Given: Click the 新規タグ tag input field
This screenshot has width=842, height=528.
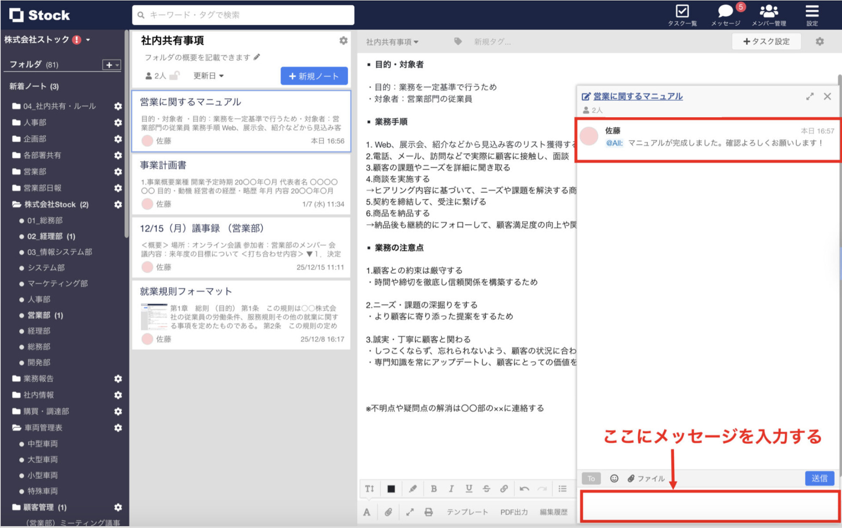Looking at the screenshot, I should click(x=492, y=42).
